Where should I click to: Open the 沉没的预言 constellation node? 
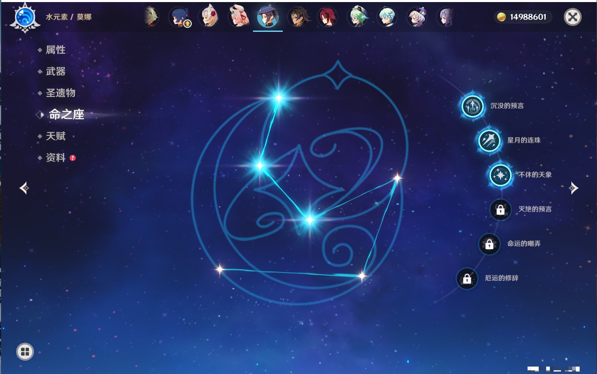(472, 106)
